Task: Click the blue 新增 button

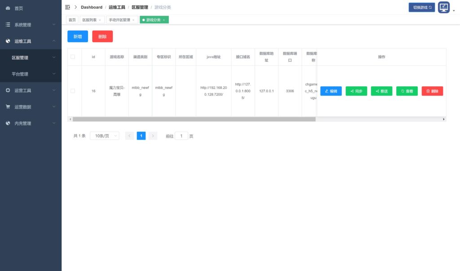Action: (78, 36)
